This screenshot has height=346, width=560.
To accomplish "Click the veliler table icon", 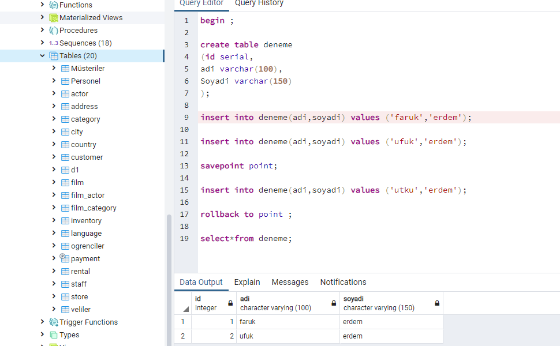I will pyautogui.click(x=65, y=310).
